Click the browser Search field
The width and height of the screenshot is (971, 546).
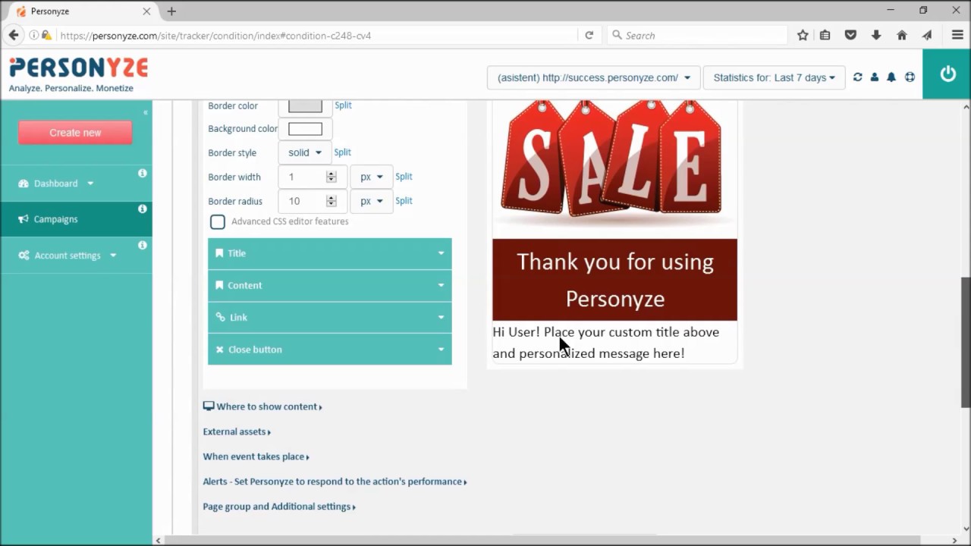tap(698, 35)
